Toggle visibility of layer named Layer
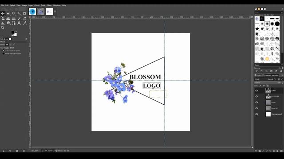Screen dimensions: 284x159 [x=256, y=102]
